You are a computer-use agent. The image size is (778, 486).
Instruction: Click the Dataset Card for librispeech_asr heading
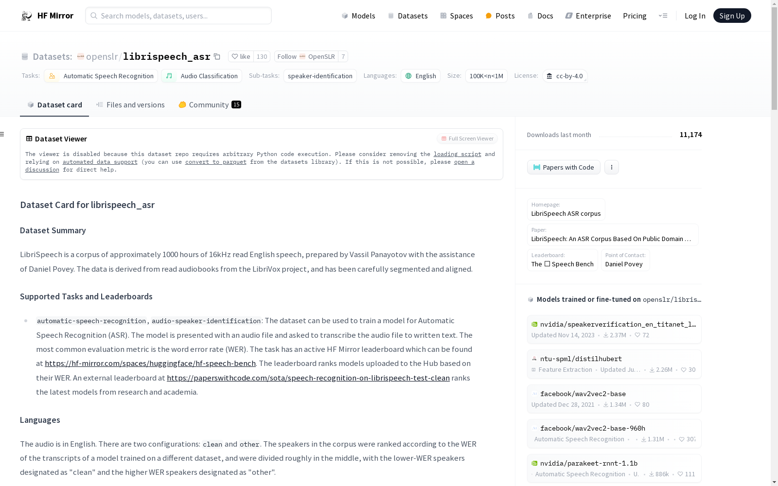[x=87, y=205]
